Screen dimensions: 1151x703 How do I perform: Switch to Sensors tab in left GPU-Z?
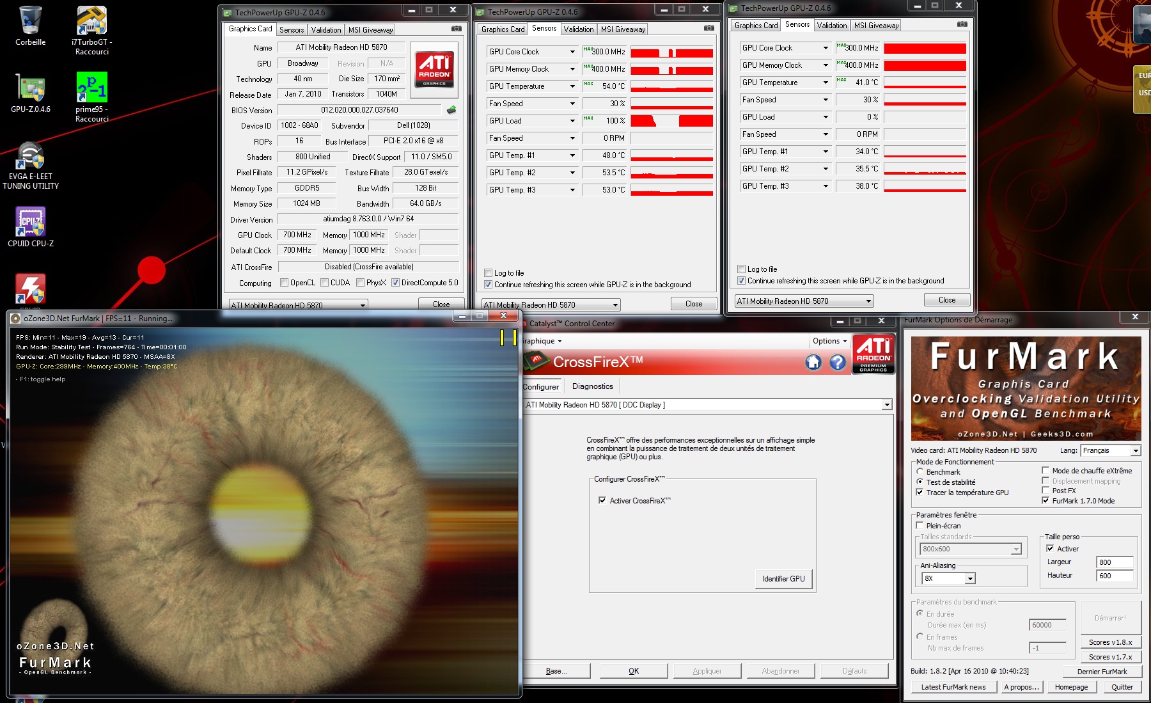[x=292, y=30]
